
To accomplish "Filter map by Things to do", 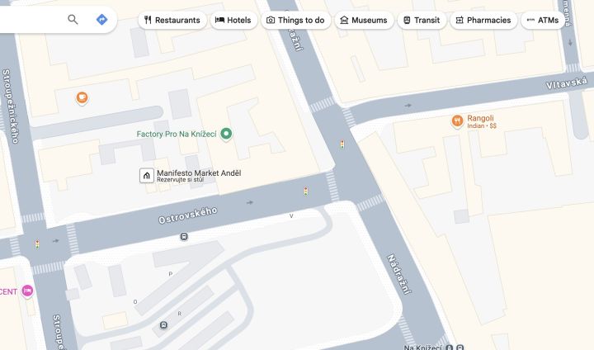I will (296, 20).
